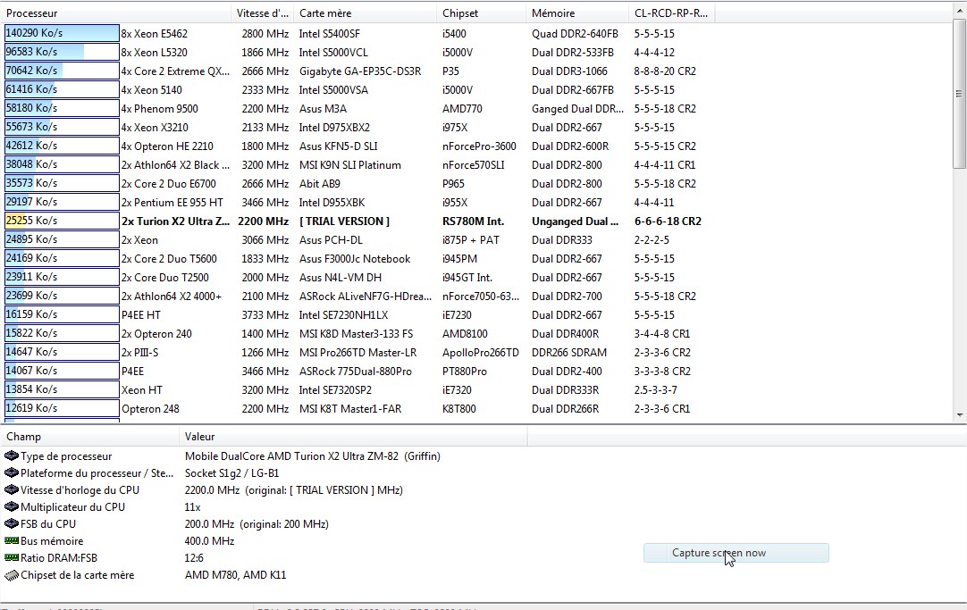Click the Valeur column header
The width and height of the screenshot is (967, 610).
click(353, 436)
